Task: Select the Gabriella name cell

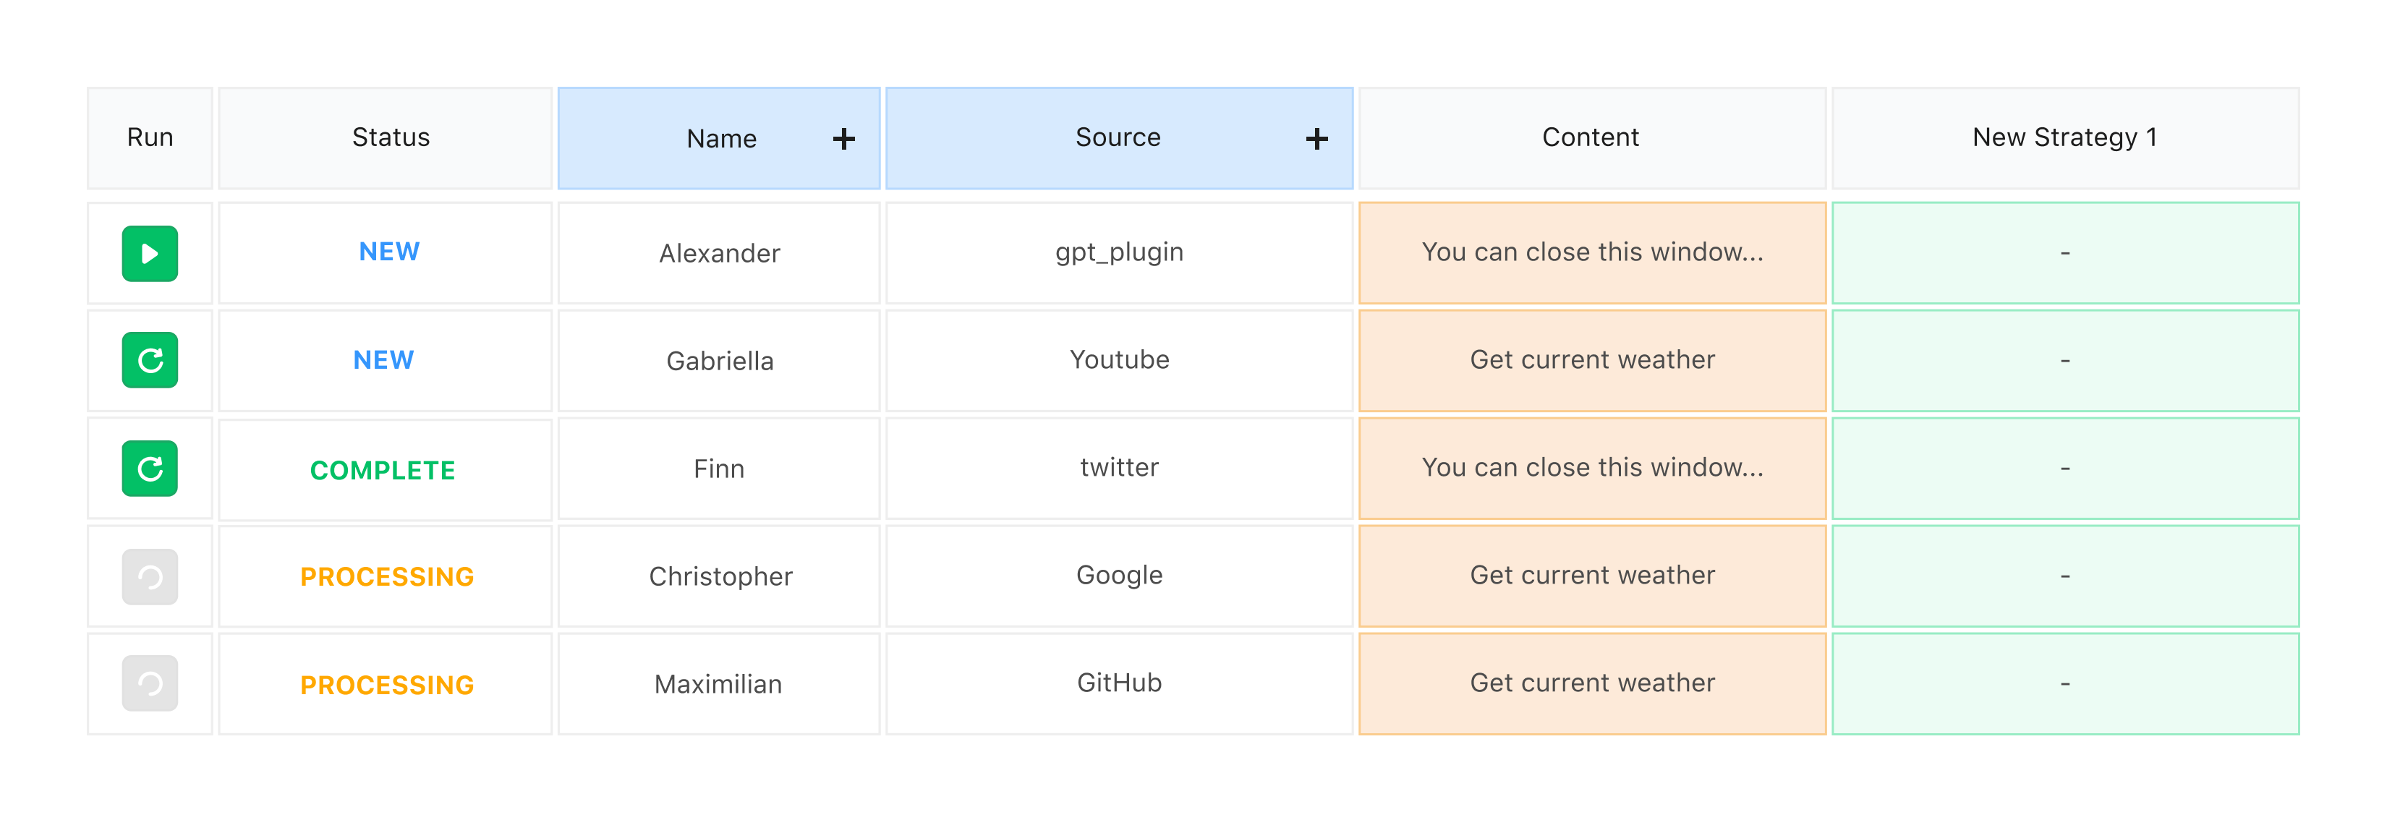Action: (x=719, y=360)
